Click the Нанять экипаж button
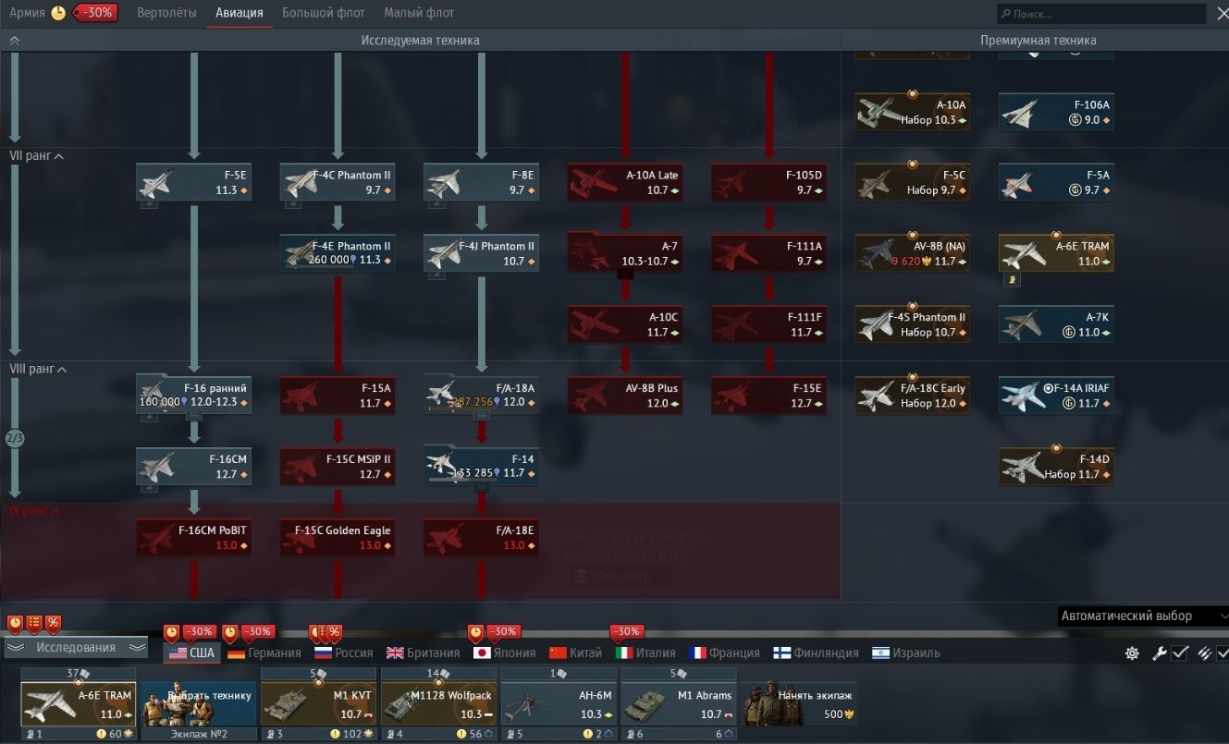The height and width of the screenshot is (744, 1229). pyautogui.click(x=798, y=704)
